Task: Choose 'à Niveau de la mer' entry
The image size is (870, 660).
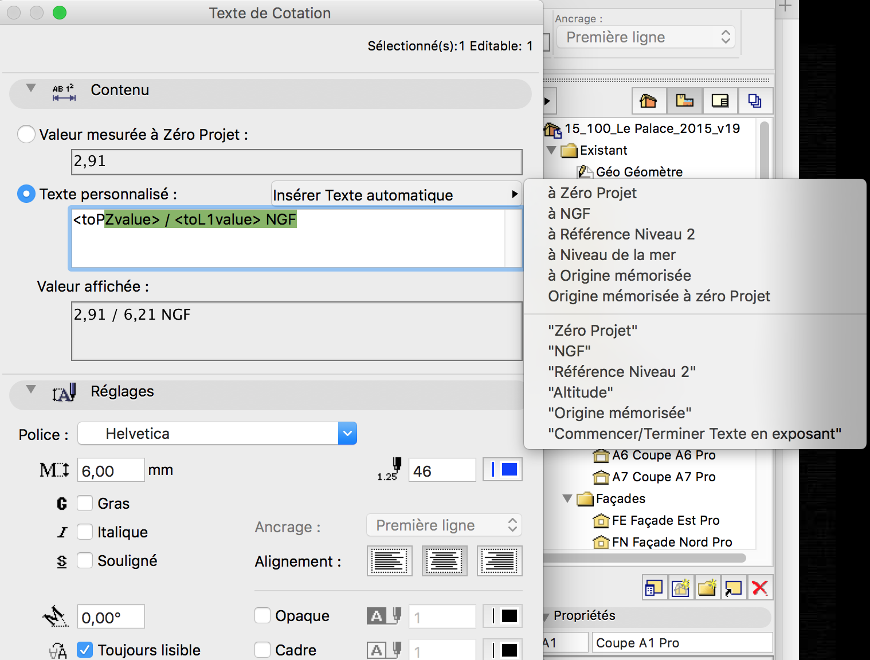Action: [612, 255]
